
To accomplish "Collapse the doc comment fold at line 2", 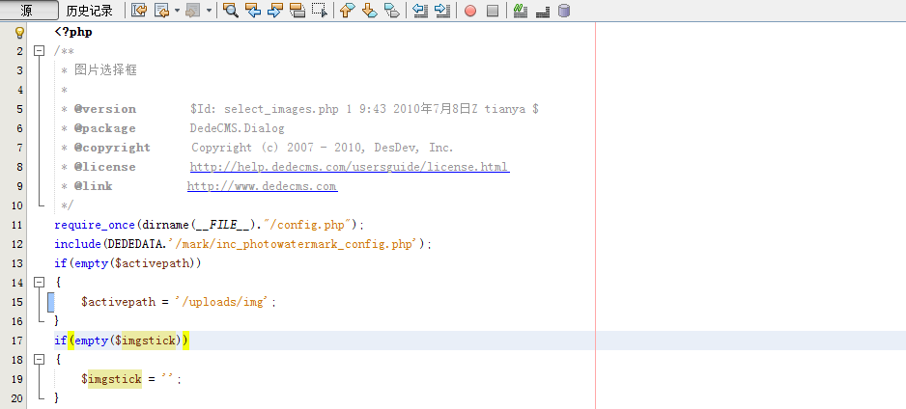I will (39, 51).
